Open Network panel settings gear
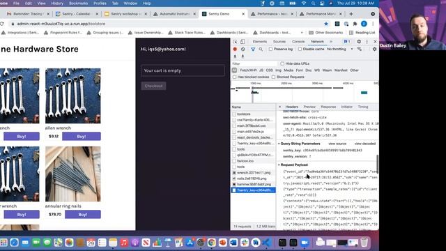Screen dimensions: 446x251 374,50
